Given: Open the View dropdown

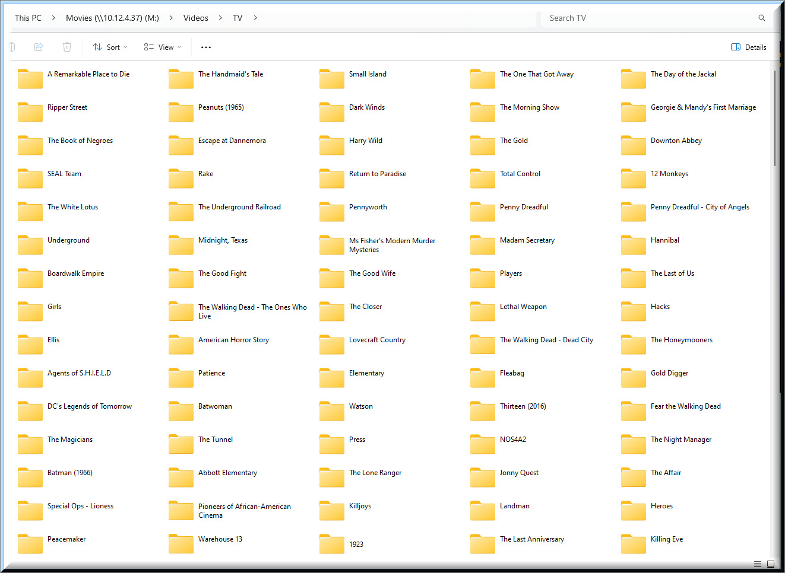Looking at the screenshot, I should point(163,47).
